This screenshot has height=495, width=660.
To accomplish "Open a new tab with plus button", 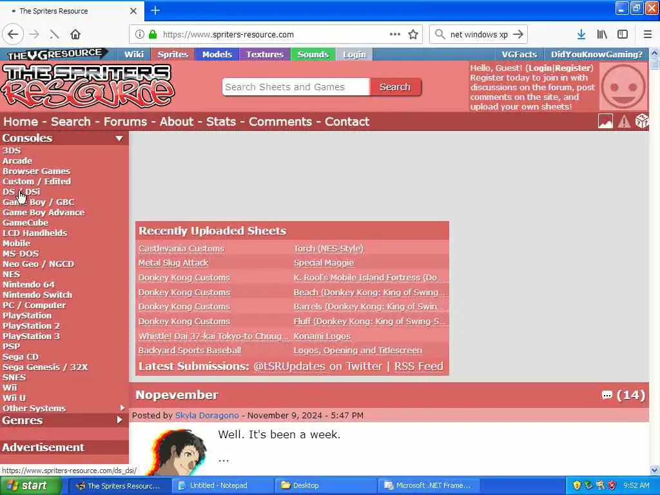I will click(155, 10).
